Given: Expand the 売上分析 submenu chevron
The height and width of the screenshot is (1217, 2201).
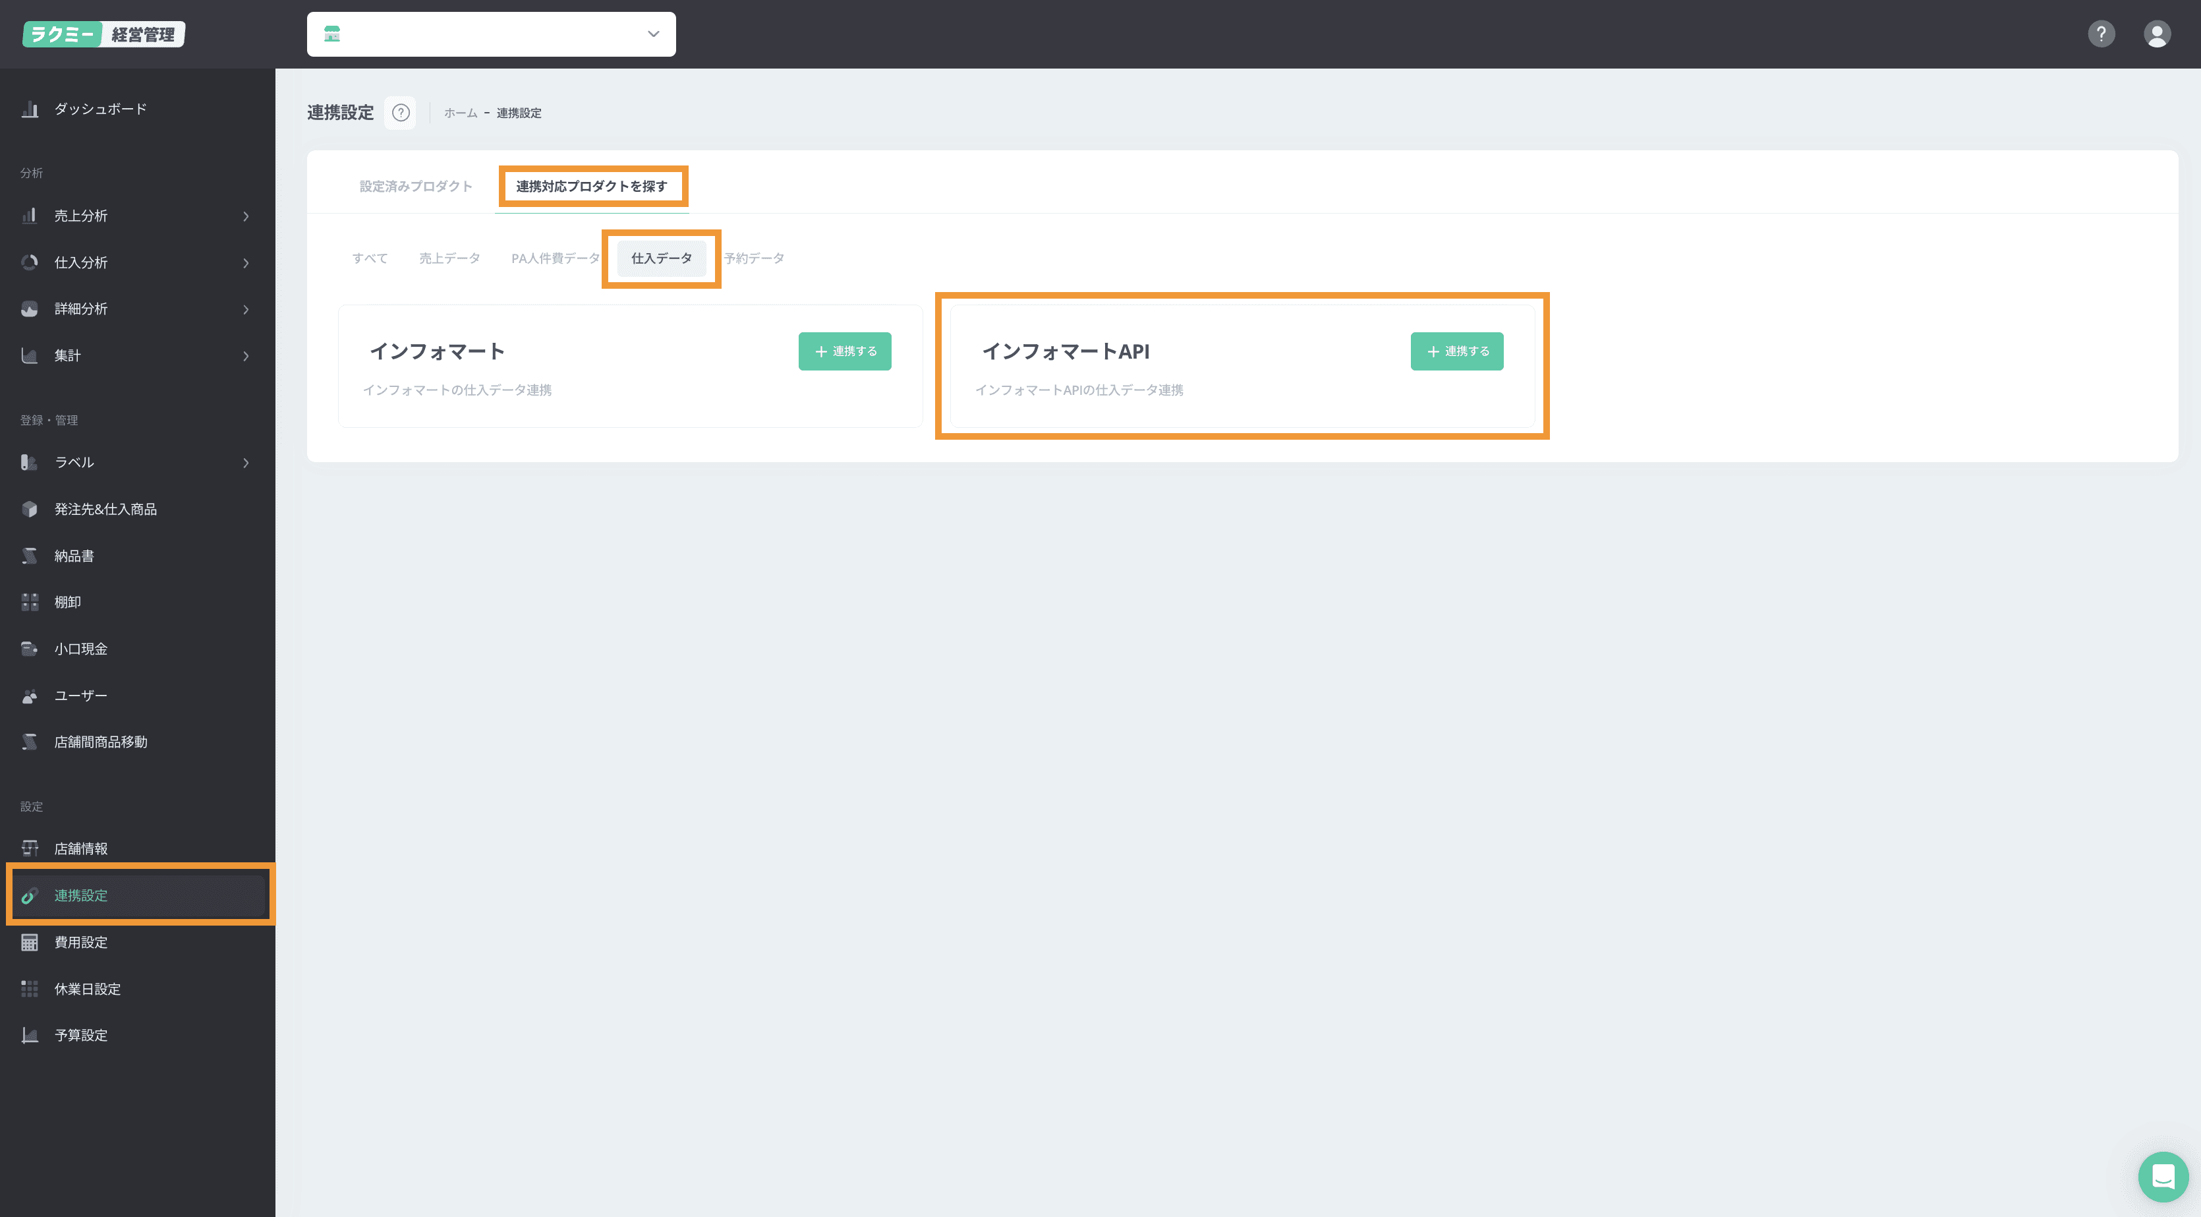Looking at the screenshot, I should (246, 217).
